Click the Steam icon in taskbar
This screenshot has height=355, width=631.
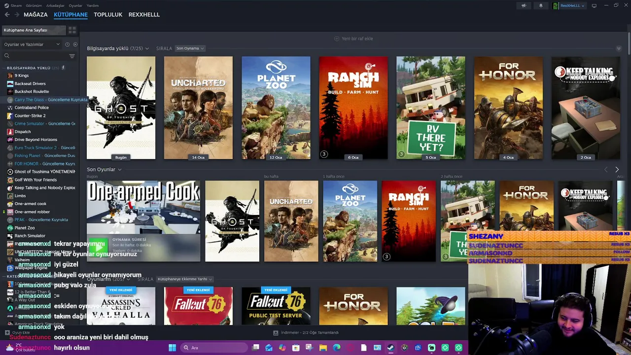(x=390, y=348)
